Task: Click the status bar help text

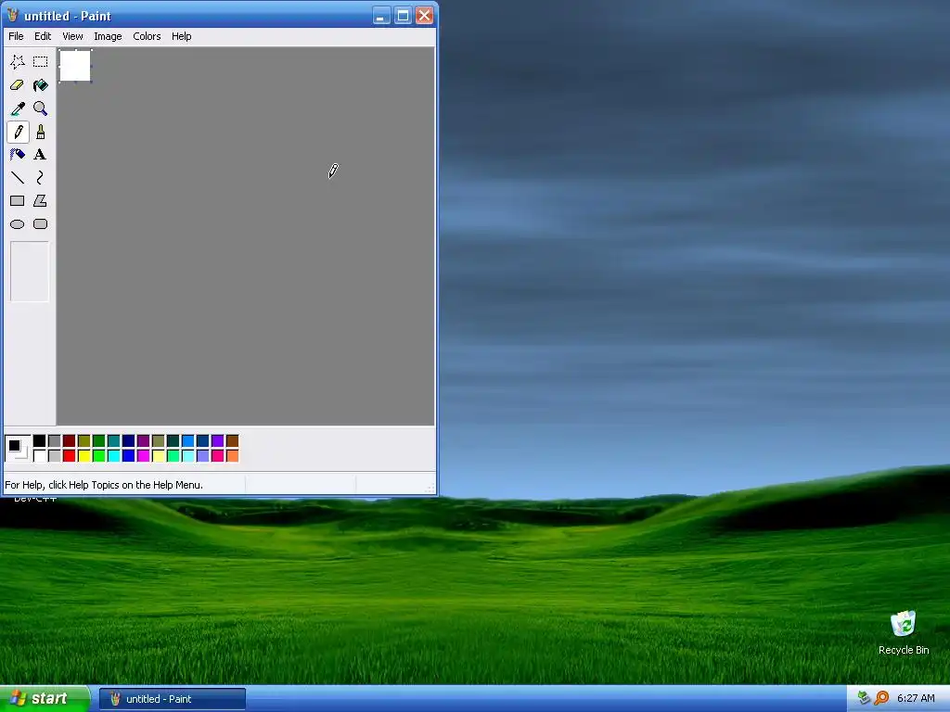Action: [104, 485]
